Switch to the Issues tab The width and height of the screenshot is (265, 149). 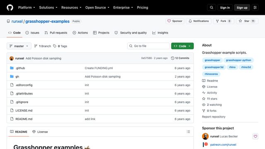click(x=32, y=33)
